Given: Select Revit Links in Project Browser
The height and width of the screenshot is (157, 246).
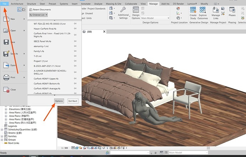Looking at the screenshot, I should pos(14,143).
